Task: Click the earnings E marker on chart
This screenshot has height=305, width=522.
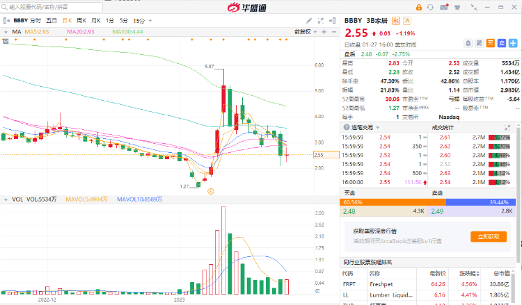Action: (x=211, y=191)
